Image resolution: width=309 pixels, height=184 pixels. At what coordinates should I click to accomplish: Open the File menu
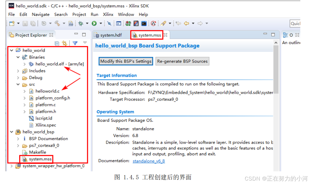point(11,14)
